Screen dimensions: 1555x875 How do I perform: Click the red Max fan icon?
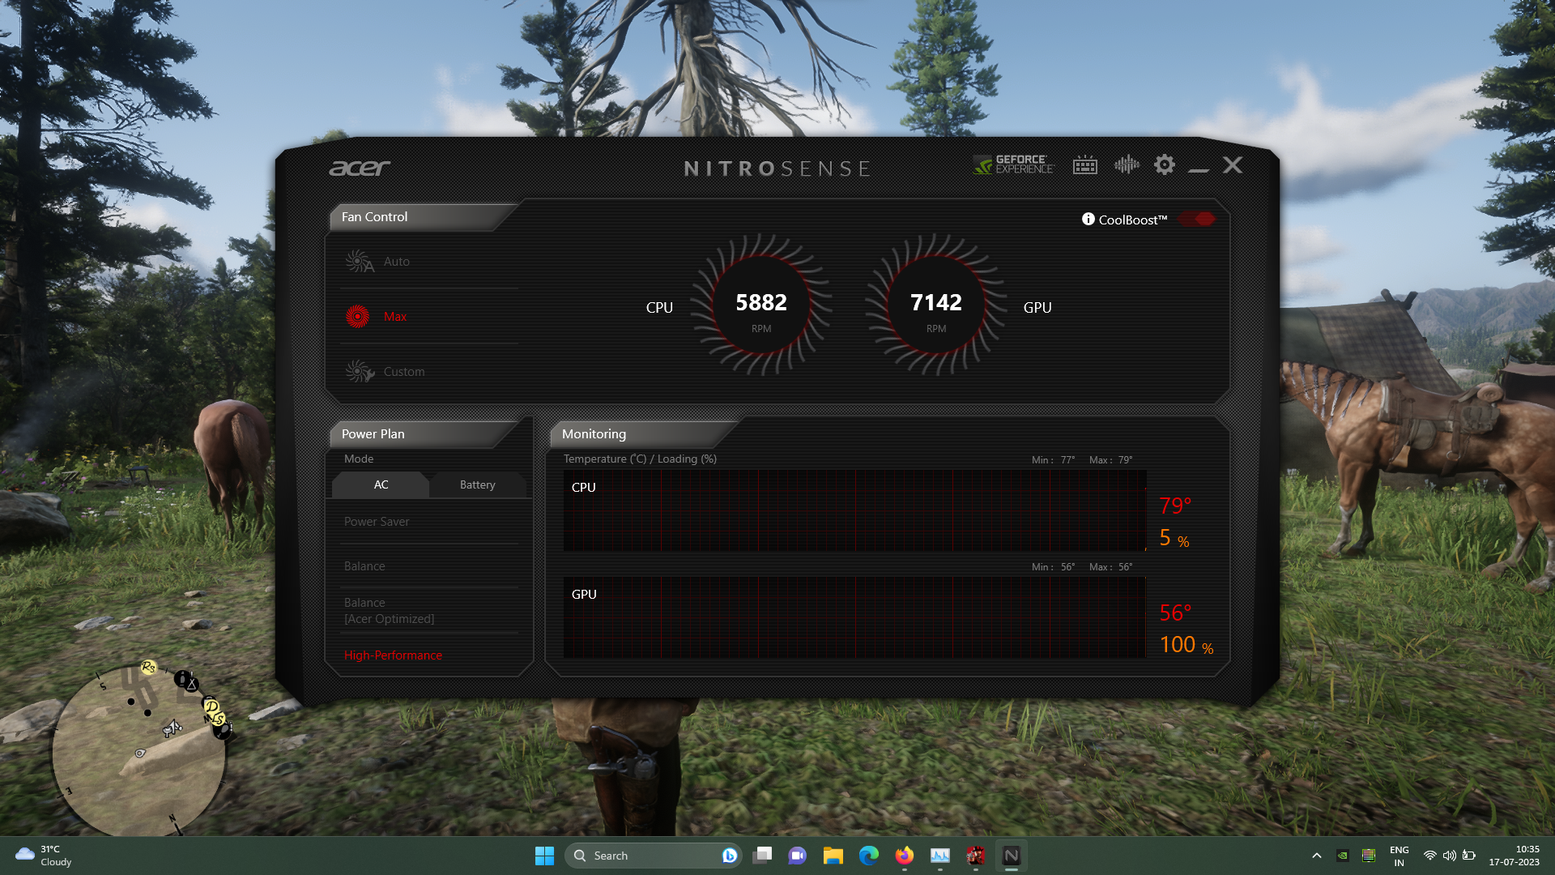(357, 316)
